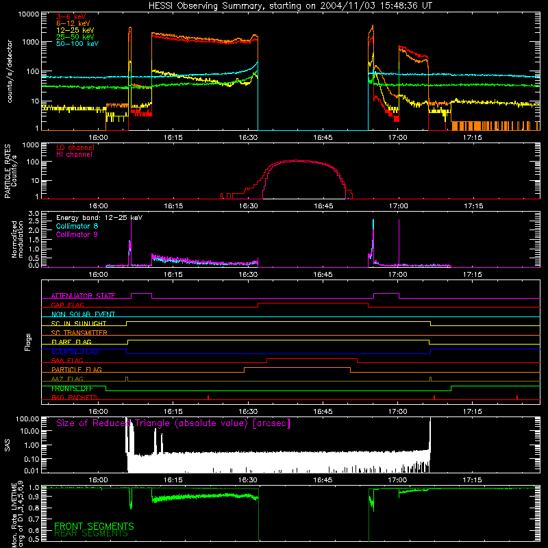This screenshot has width=548, height=548.
Task: Click the GAP_FLAG label
Action: click(67, 305)
